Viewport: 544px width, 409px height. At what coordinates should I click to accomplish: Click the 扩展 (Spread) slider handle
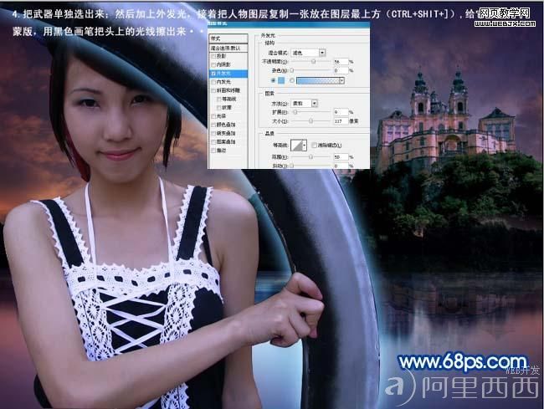point(295,112)
